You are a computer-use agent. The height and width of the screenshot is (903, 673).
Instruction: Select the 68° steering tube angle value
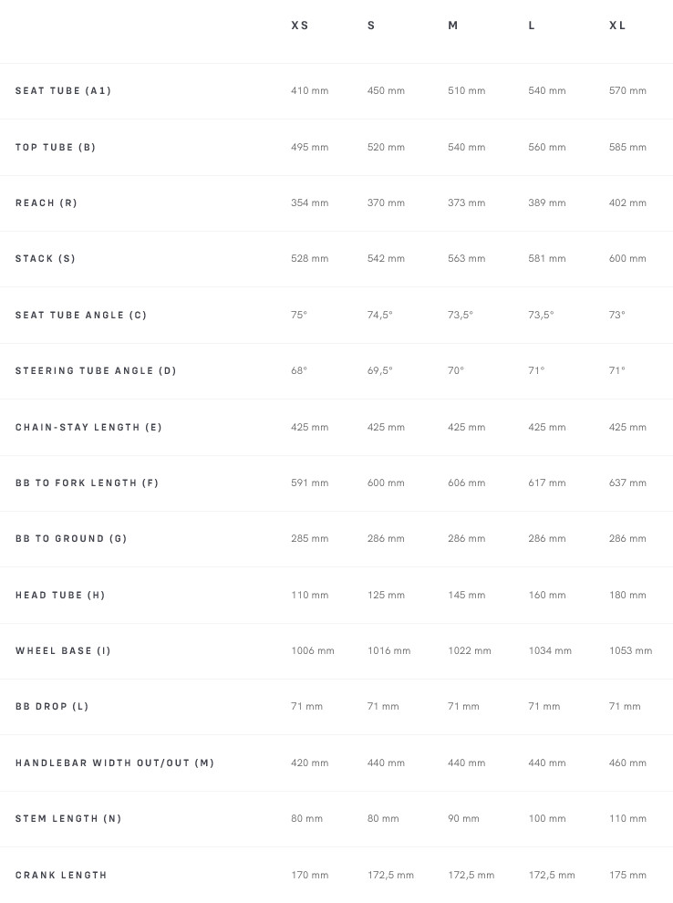(x=299, y=371)
